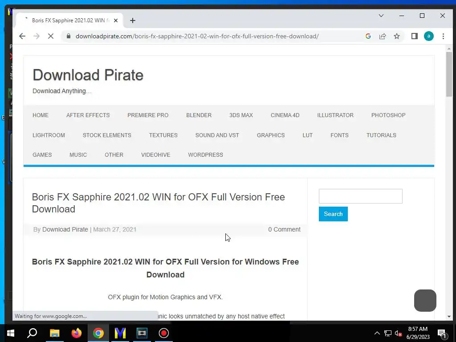Open Chrome side panel

[x=415, y=36]
